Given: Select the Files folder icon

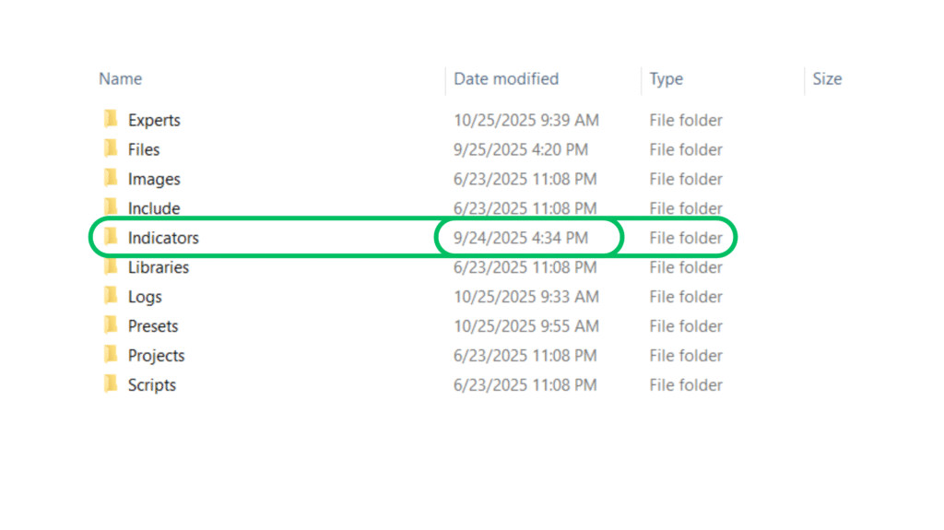Looking at the screenshot, I should click(x=111, y=148).
